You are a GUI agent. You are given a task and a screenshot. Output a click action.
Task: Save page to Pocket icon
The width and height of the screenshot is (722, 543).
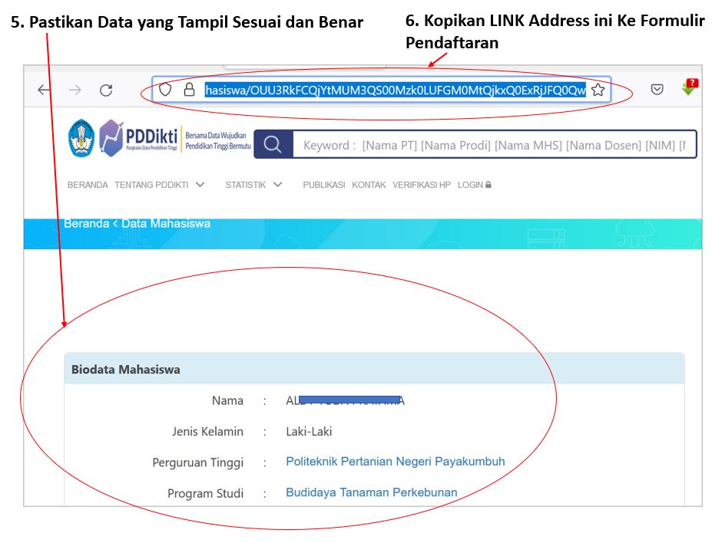point(657,89)
